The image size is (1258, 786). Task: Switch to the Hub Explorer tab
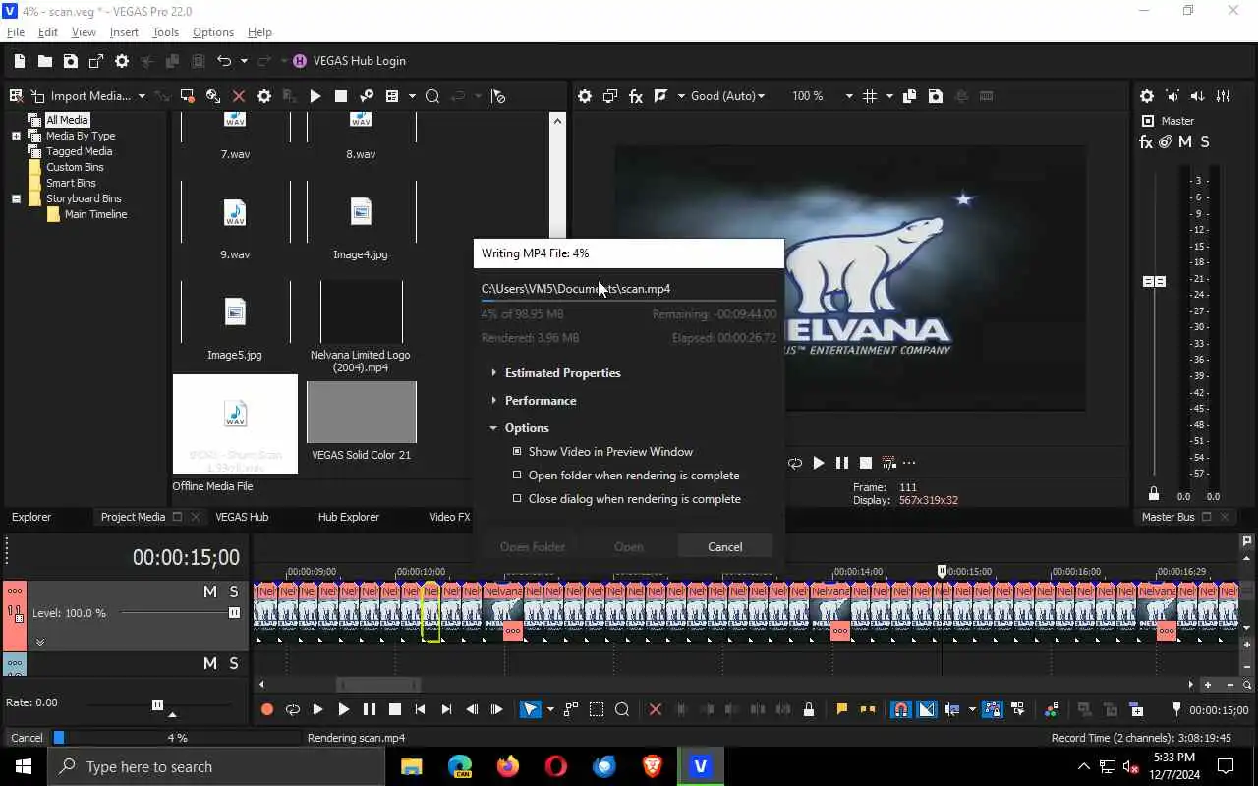click(348, 517)
